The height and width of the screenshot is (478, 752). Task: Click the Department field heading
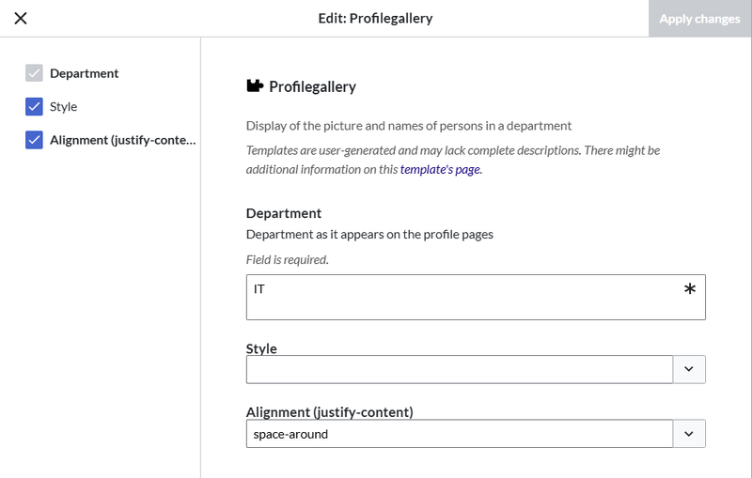click(x=284, y=213)
